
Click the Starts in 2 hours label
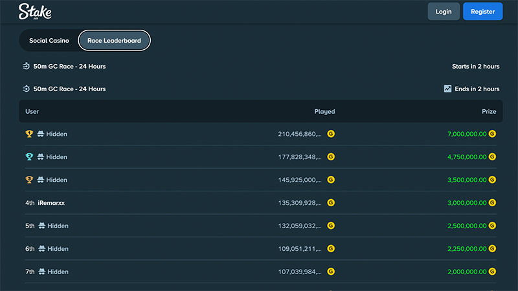[x=476, y=67]
